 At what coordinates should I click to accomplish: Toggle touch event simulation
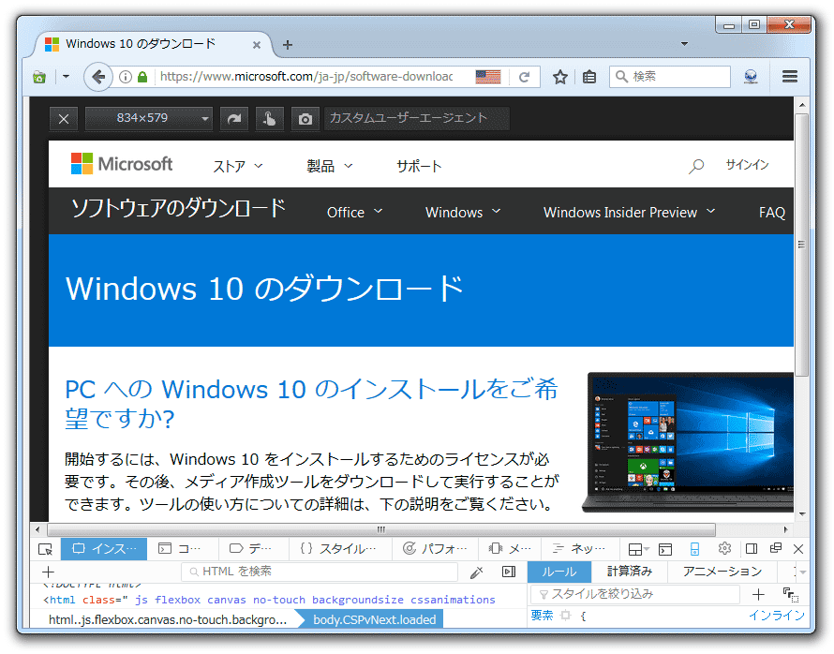click(270, 119)
